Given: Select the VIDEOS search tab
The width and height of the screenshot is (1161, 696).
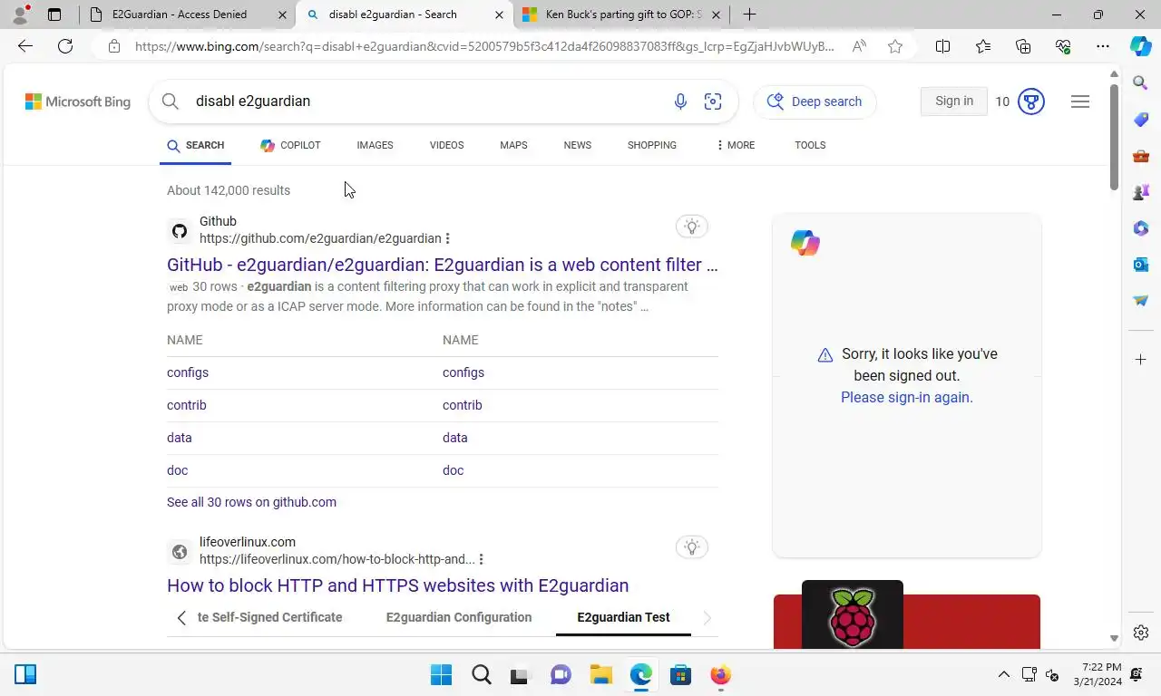Looking at the screenshot, I should 446,145.
